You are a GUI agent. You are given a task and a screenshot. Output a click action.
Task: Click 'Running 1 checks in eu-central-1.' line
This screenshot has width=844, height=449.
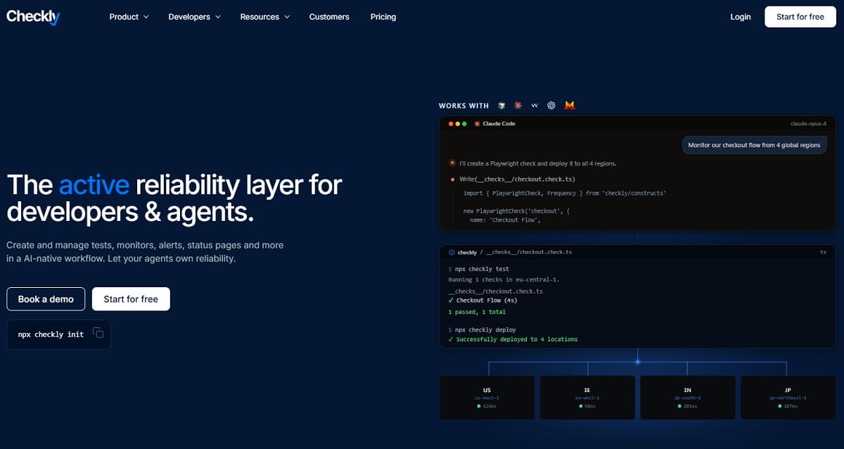(504, 279)
